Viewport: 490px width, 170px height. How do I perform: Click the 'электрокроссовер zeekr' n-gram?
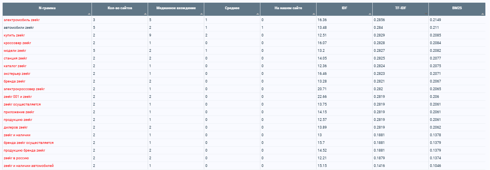(24, 89)
